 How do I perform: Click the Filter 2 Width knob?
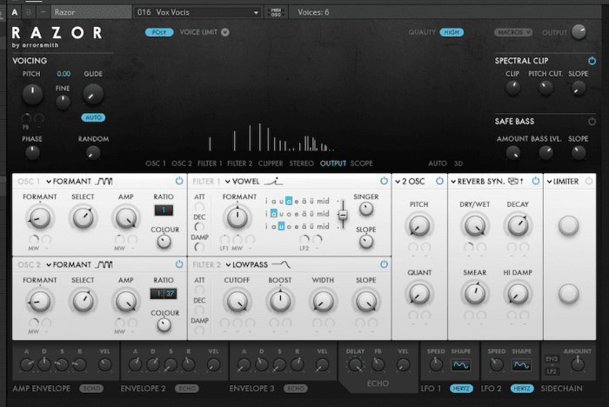(323, 302)
